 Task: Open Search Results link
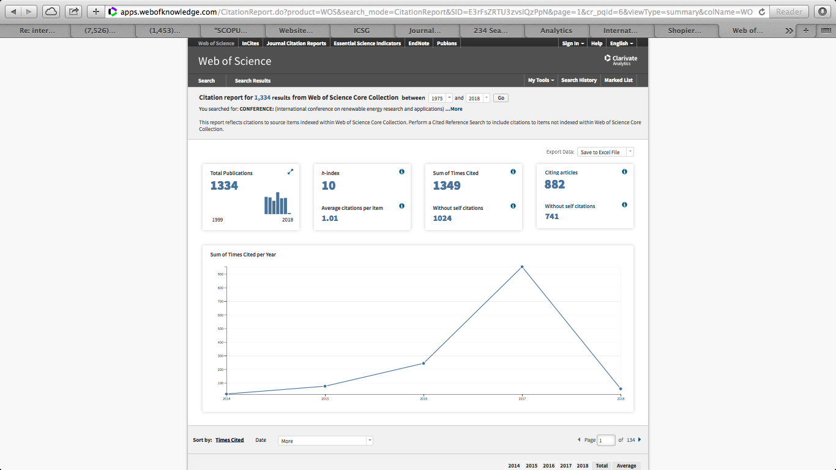[253, 81]
